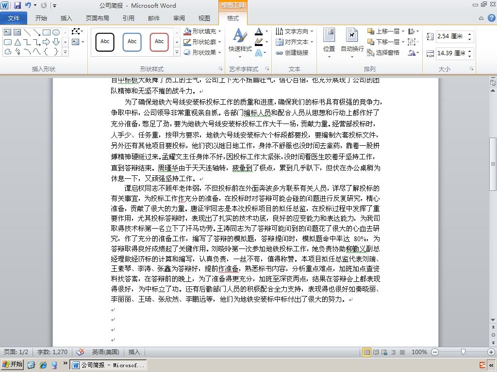Click the shape width field 14.39 厘米

(x=450, y=53)
